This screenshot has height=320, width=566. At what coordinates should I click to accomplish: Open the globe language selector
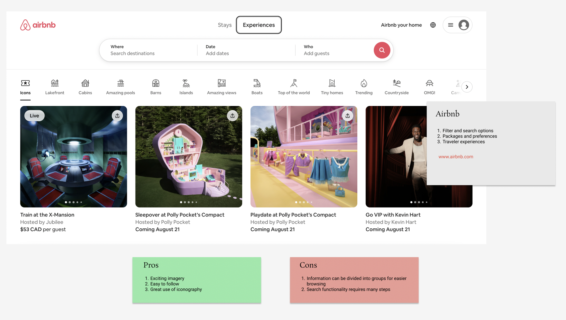(x=433, y=25)
